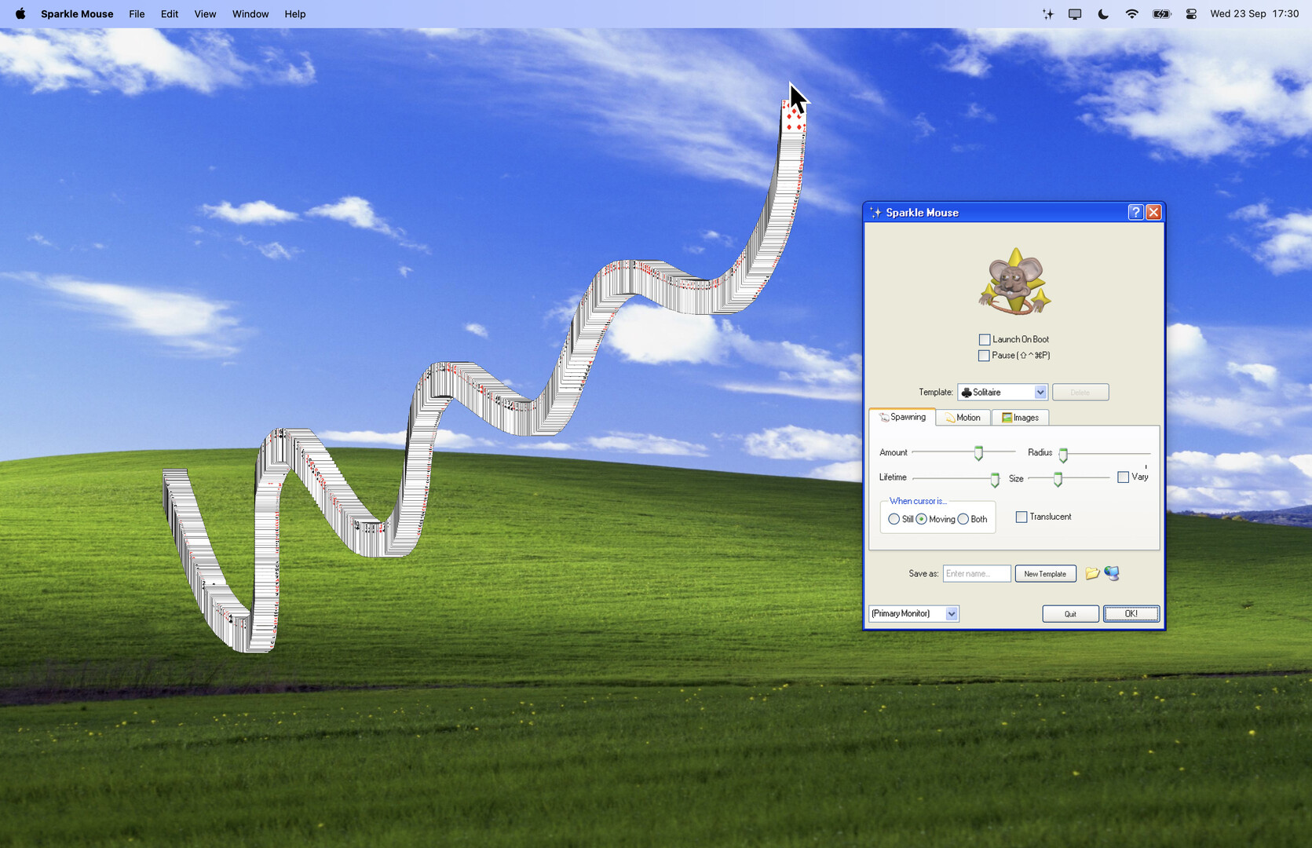The width and height of the screenshot is (1312, 848).
Task: Click the Quit button
Action: pyautogui.click(x=1070, y=614)
